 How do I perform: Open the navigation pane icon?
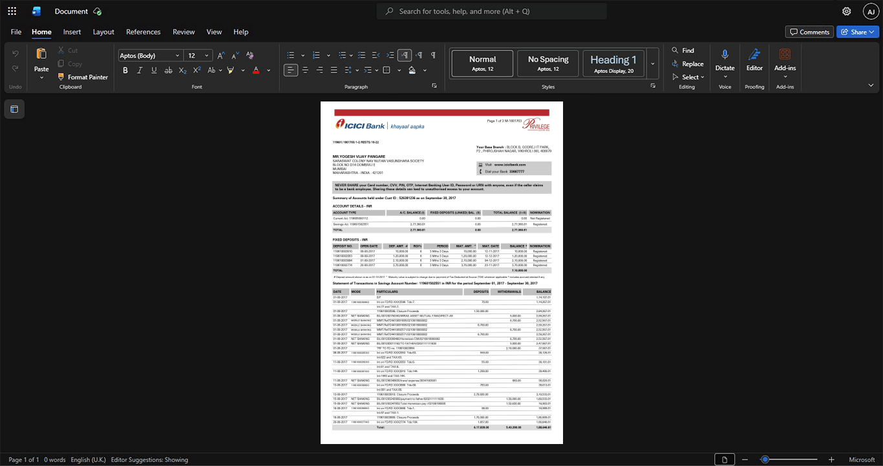(x=14, y=109)
